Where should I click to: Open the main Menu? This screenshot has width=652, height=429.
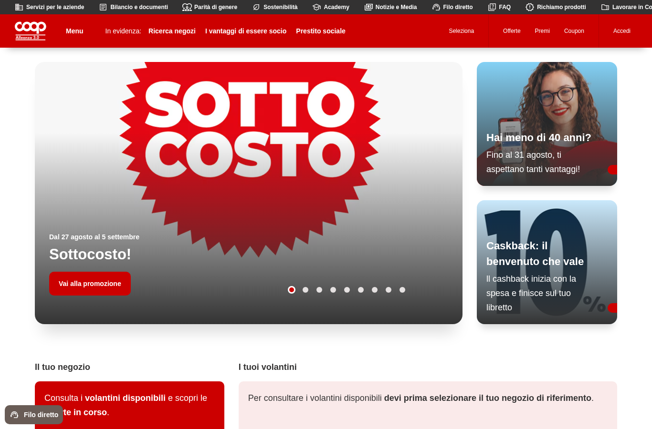pos(74,31)
